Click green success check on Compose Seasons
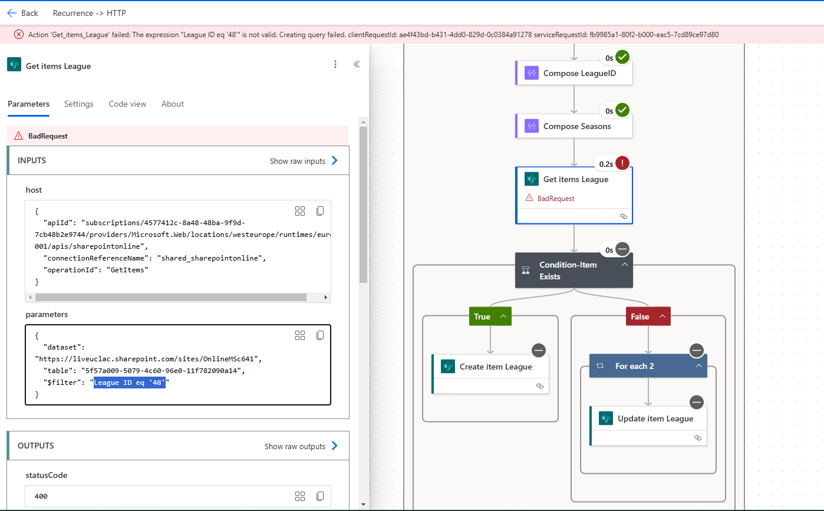The image size is (824, 511). (x=623, y=110)
